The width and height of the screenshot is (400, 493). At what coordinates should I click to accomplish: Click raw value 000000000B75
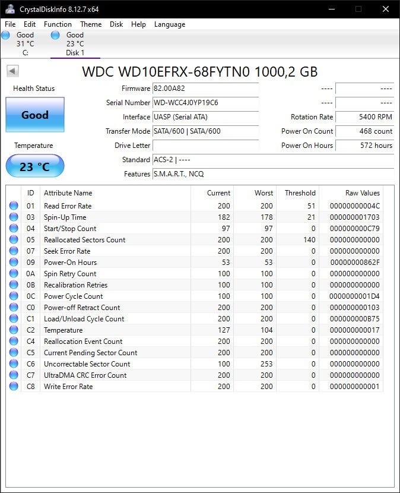tap(355, 319)
